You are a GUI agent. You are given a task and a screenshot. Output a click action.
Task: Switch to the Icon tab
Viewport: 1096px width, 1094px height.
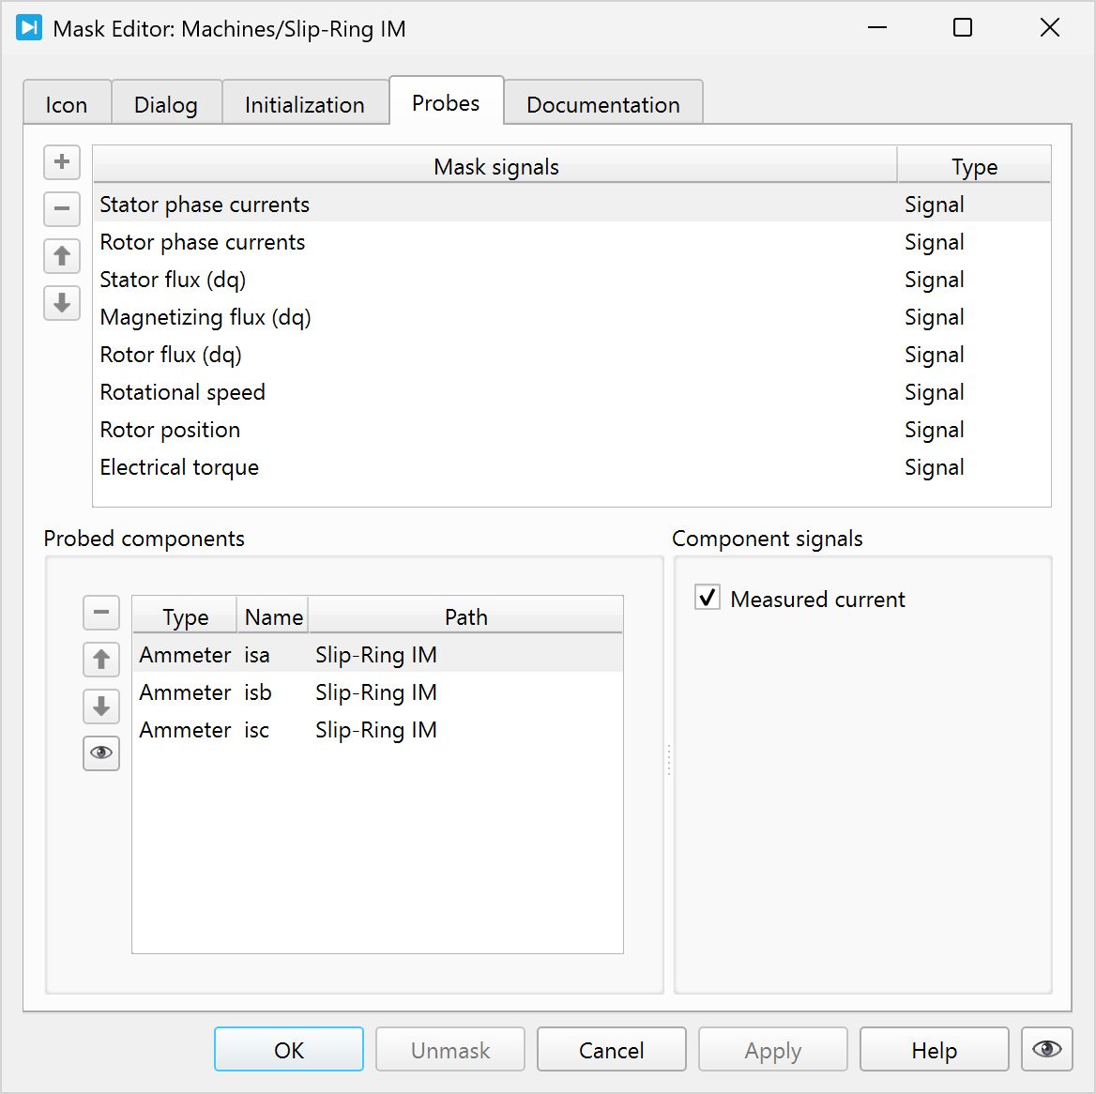(x=67, y=104)
